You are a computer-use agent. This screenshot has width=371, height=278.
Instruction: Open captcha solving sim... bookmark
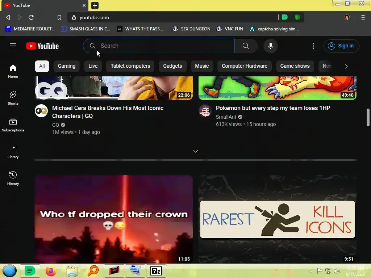pos(274,29)
